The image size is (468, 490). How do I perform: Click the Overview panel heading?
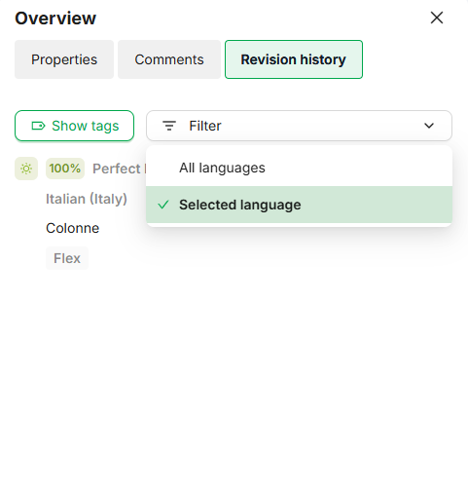click(55, 19)
